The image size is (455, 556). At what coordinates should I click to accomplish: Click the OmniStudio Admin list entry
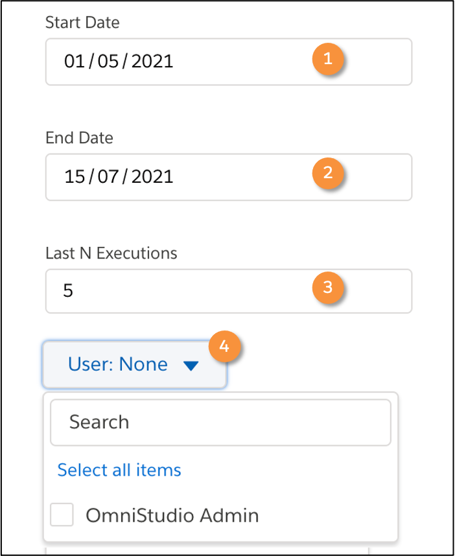pos(173,515)
